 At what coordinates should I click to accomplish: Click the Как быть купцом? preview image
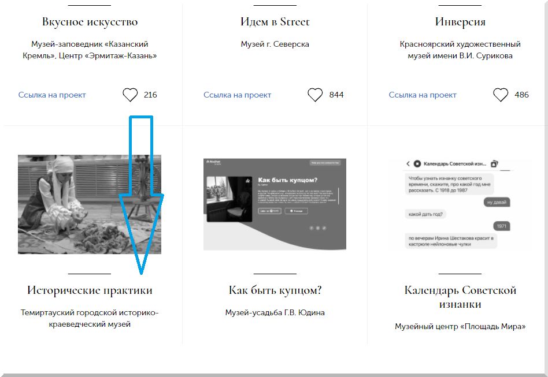pos(275,204)
